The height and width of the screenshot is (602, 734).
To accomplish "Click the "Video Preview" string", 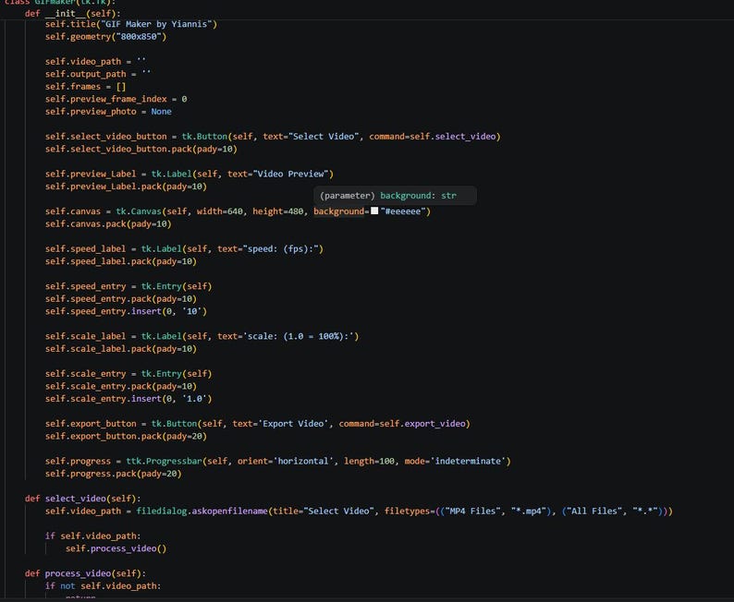I will 290,174.
